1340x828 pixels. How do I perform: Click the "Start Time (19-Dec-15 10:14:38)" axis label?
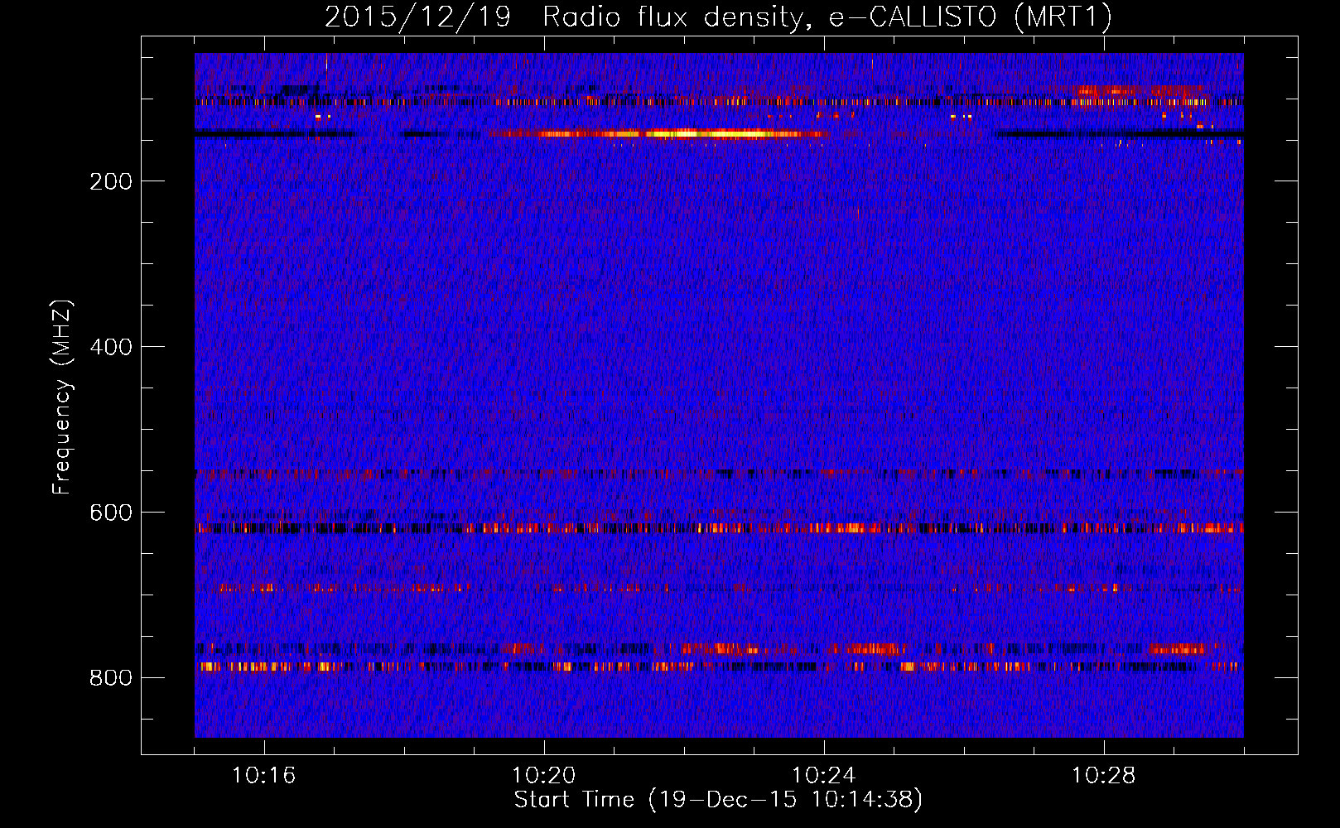click(718, 800)
